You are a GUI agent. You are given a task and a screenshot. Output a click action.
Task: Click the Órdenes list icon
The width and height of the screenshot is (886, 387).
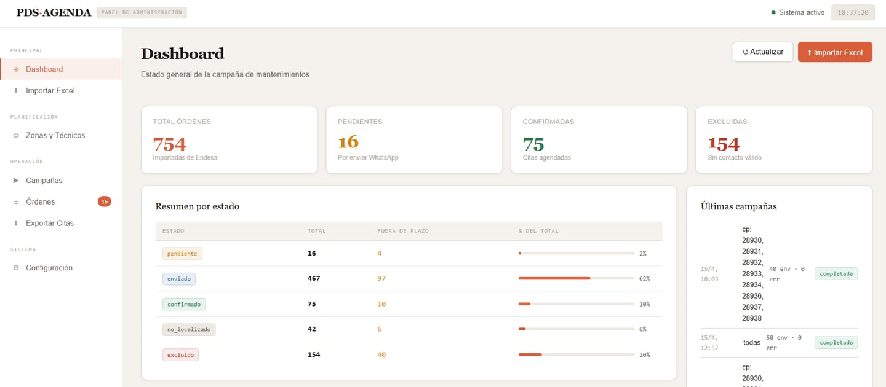pos(16,202)
